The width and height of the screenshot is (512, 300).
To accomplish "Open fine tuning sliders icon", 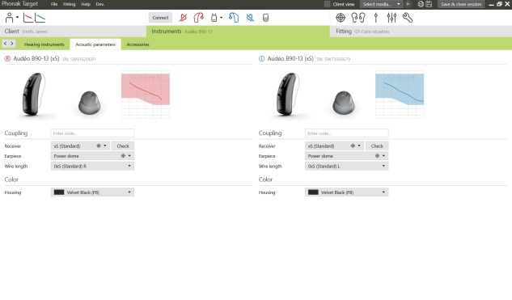I will 391,18.
